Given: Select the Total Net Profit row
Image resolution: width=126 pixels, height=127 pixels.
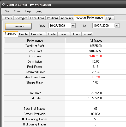Looking at the screenshot, I should pos(65,46).
